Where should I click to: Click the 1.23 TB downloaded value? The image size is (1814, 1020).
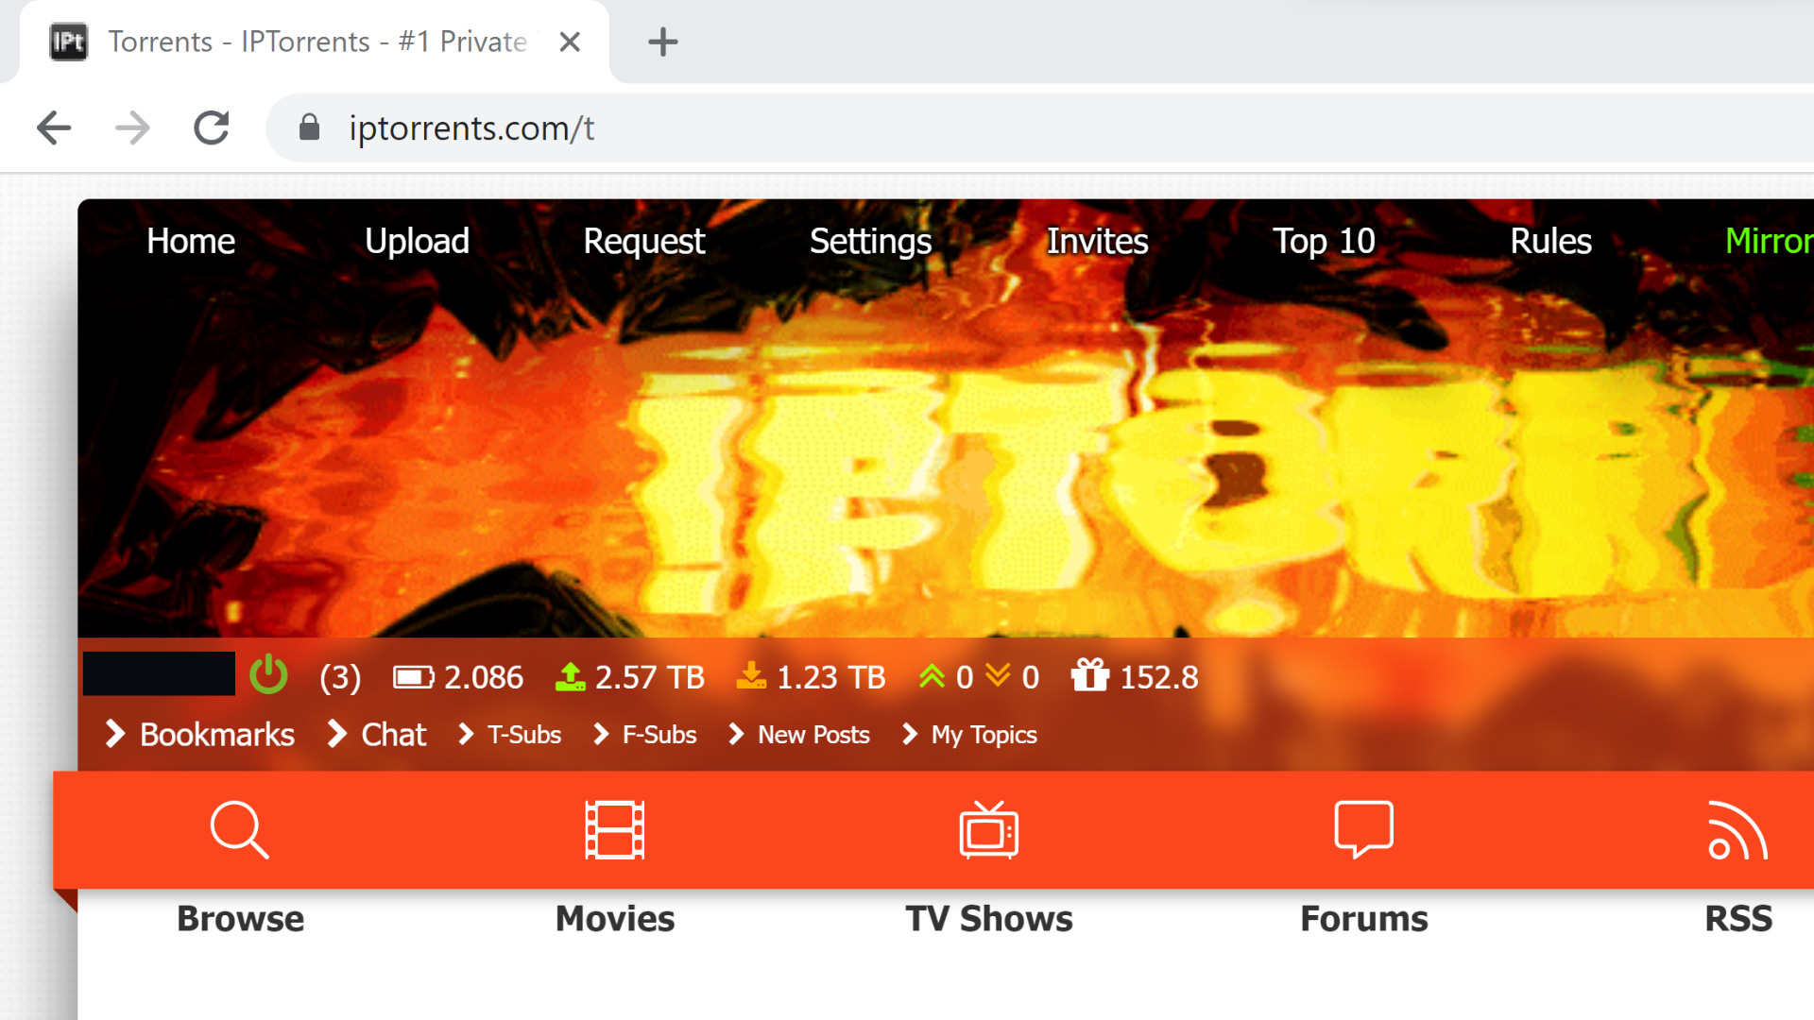pyautogui.click(x=831, y=677)
